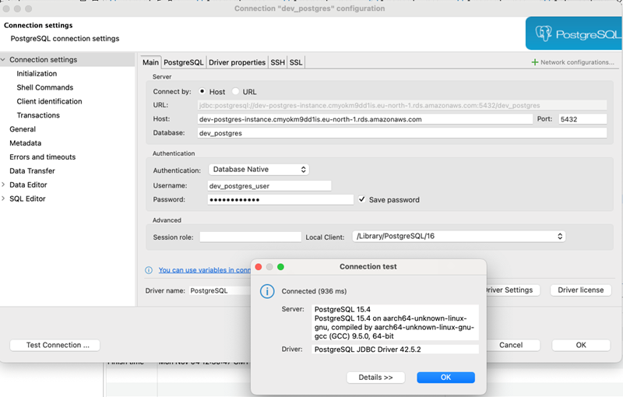Click the 'PostgreSQL 15.4' server version text
623x397 pixels.
[343, 309]
